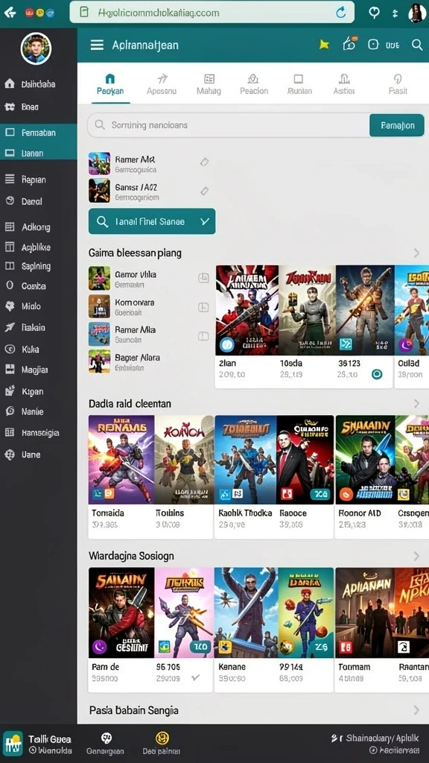Expand the Wiardacjna Sosiogn section arrow
Image resolution: width=429 pixels, height=763 pixels.
[416, 556]
